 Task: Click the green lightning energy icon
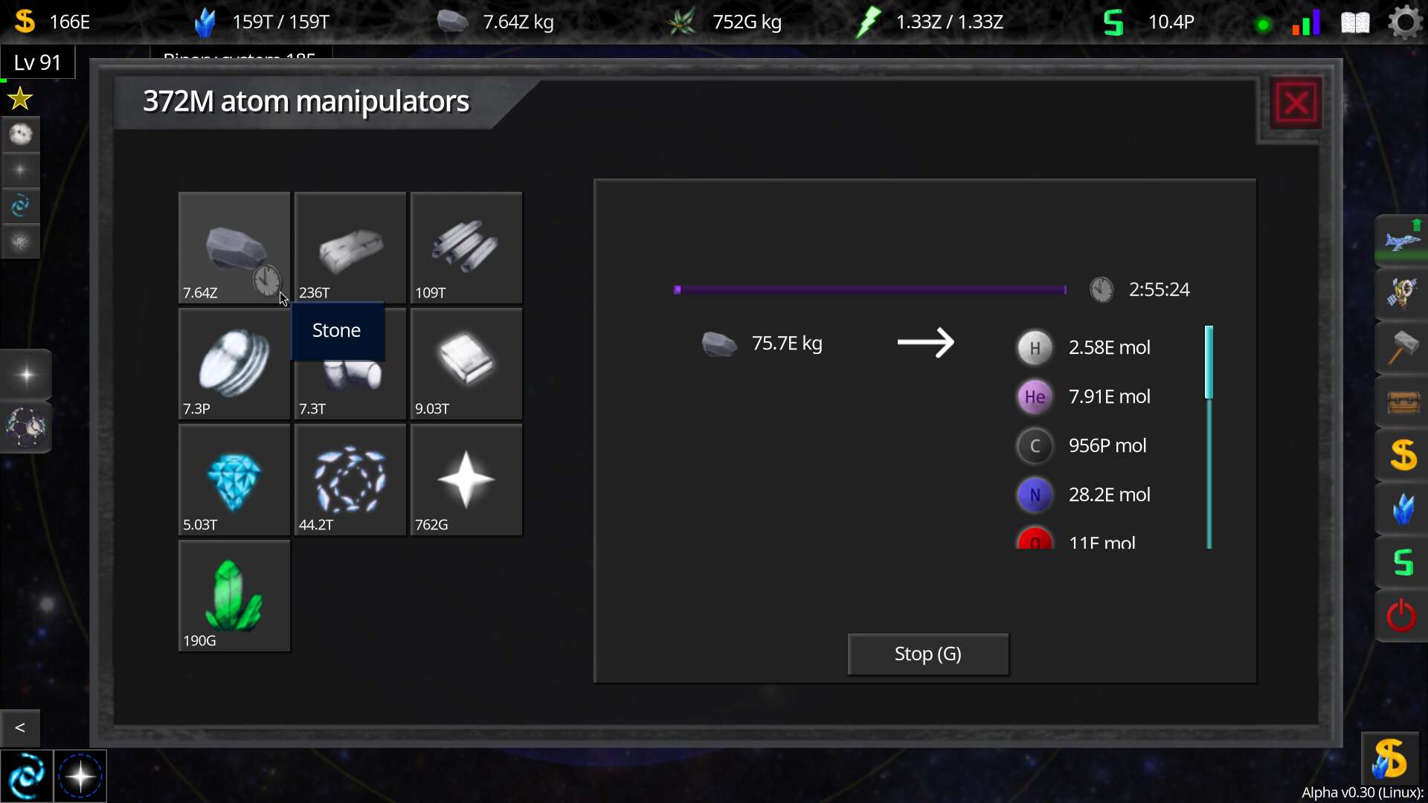868,22
